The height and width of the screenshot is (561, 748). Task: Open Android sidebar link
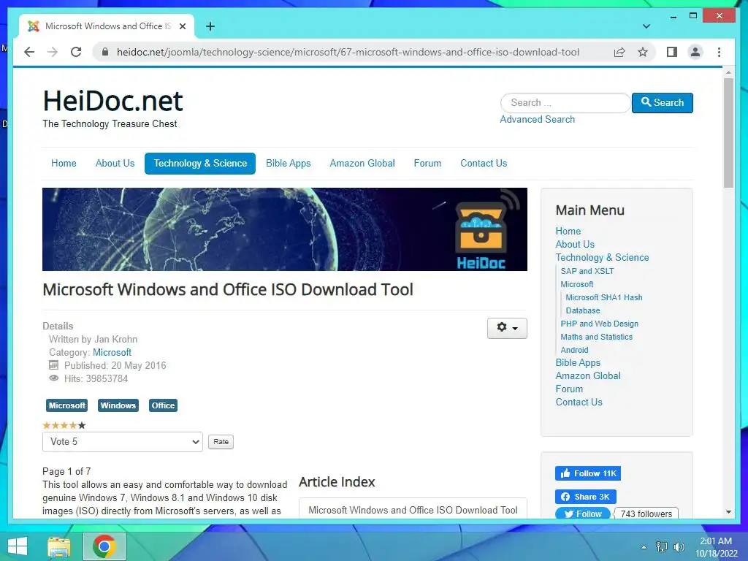(574, 350)
